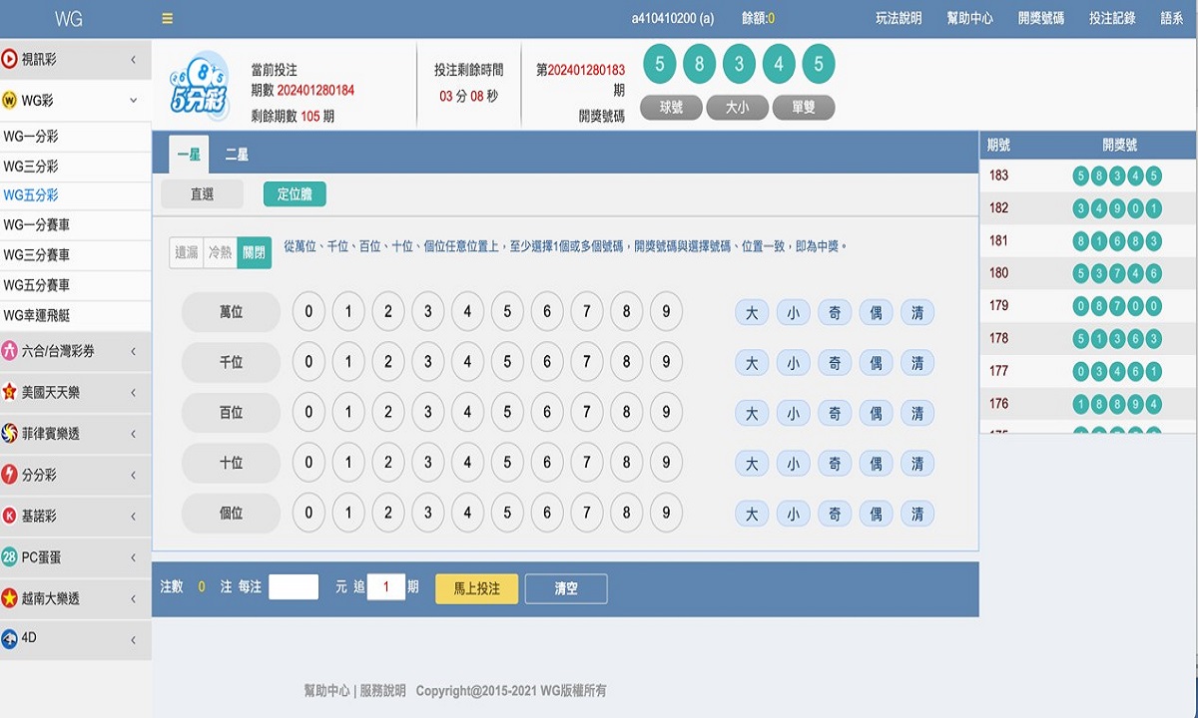Viewport: 1198px width, 718px height.
Task: Click the 大小 display button
Action: (737, 108)
